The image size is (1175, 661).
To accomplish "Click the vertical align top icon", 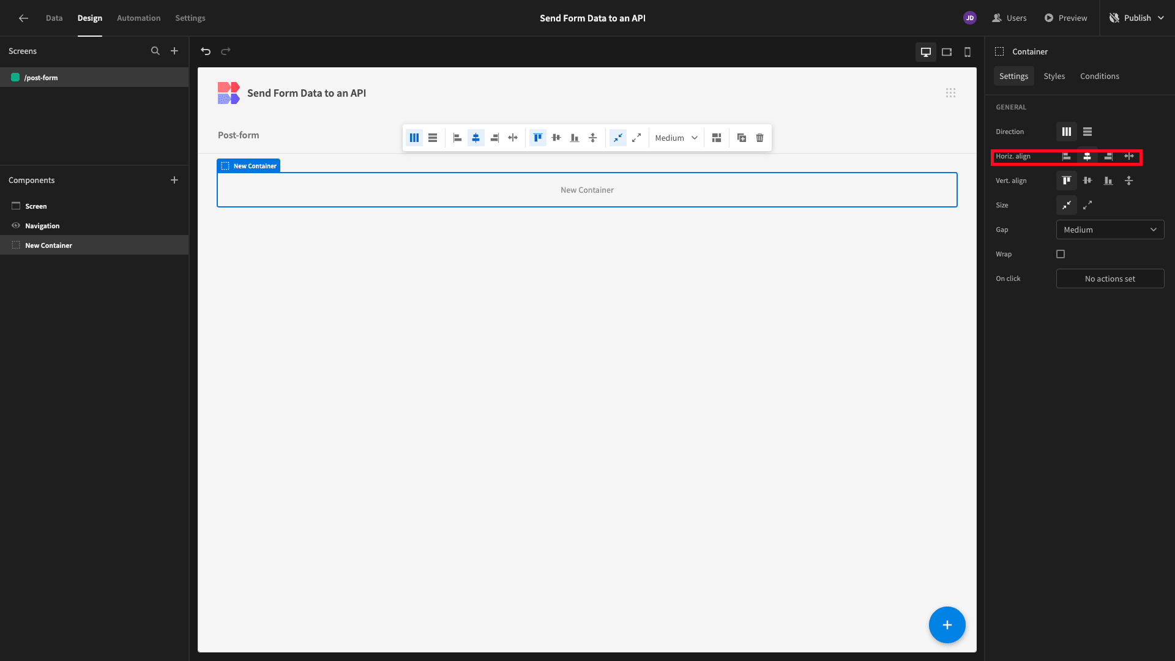I will (x=1067, y=180).
